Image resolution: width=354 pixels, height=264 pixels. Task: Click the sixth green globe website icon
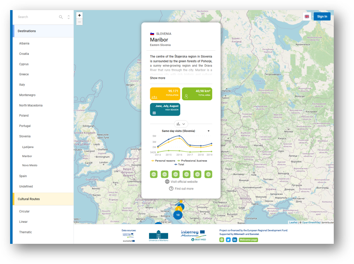(209, 174)
